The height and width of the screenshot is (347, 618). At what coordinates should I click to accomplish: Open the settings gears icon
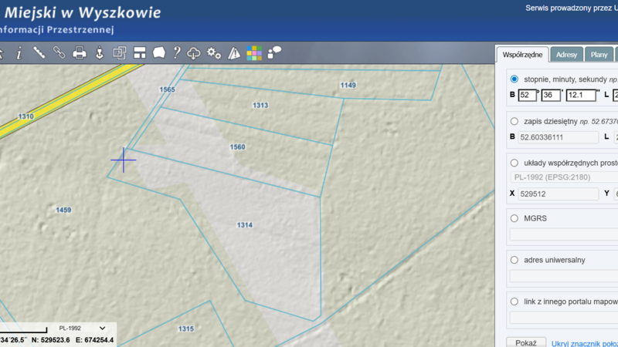214,53
